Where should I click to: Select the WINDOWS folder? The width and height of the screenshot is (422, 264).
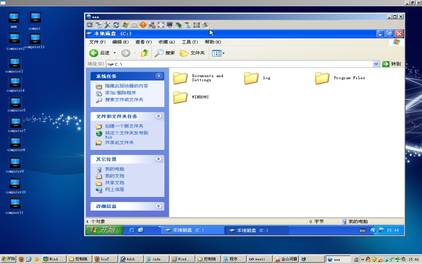coord(191,97)
